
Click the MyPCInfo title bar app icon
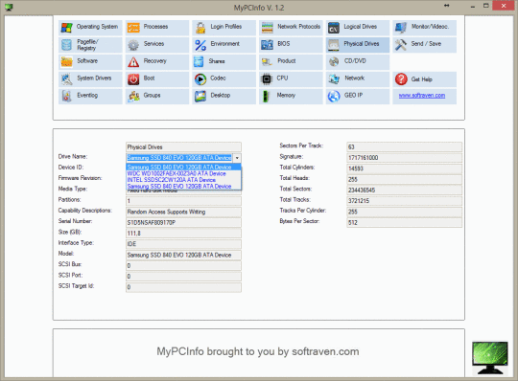[9, 8]
